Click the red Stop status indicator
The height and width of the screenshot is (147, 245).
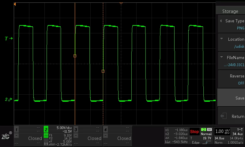[x=194, y=132]
